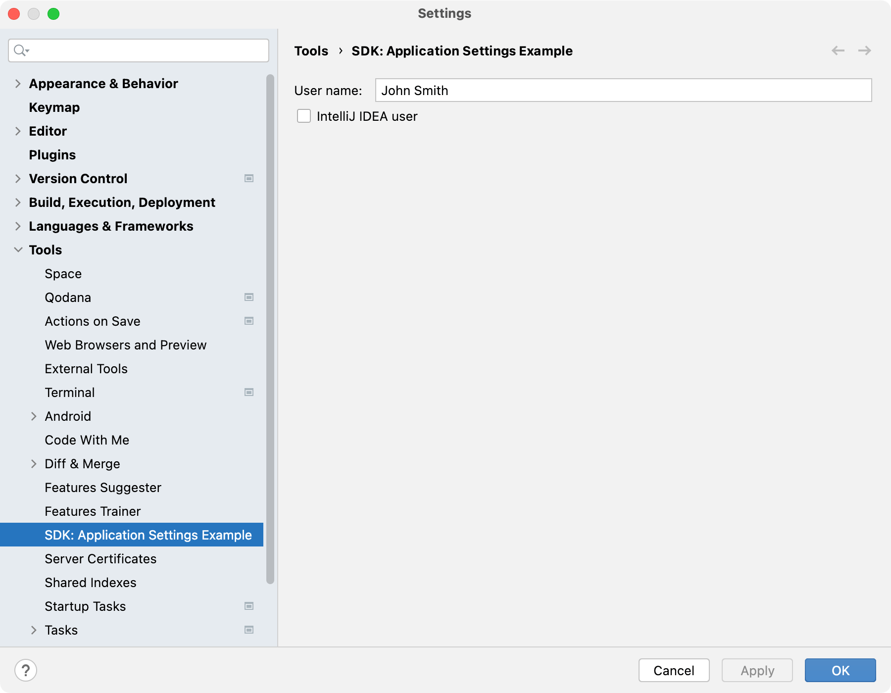Click the search magnifier icon

pyautogui.click(x=21, y=50)
